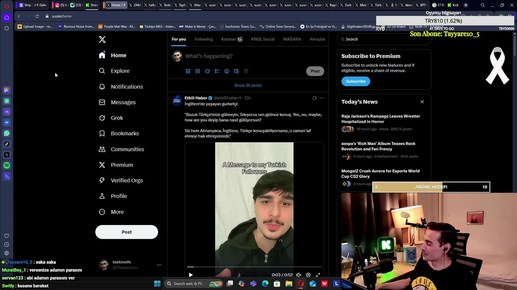Open Etkili Haber profile name
Image resolution: width=517 pixels, height=290 pixels.
(x=196, y=98)
